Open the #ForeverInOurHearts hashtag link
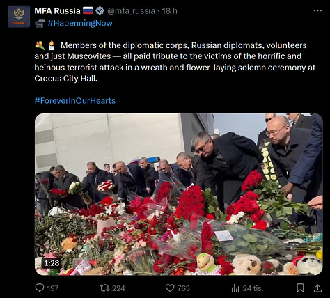Viewport: 330px width, 298px height. coord(74,100)
